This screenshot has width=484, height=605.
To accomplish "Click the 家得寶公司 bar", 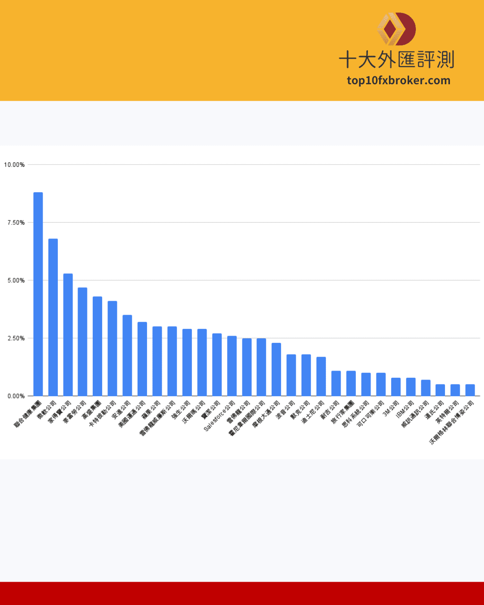I will 68,335.
